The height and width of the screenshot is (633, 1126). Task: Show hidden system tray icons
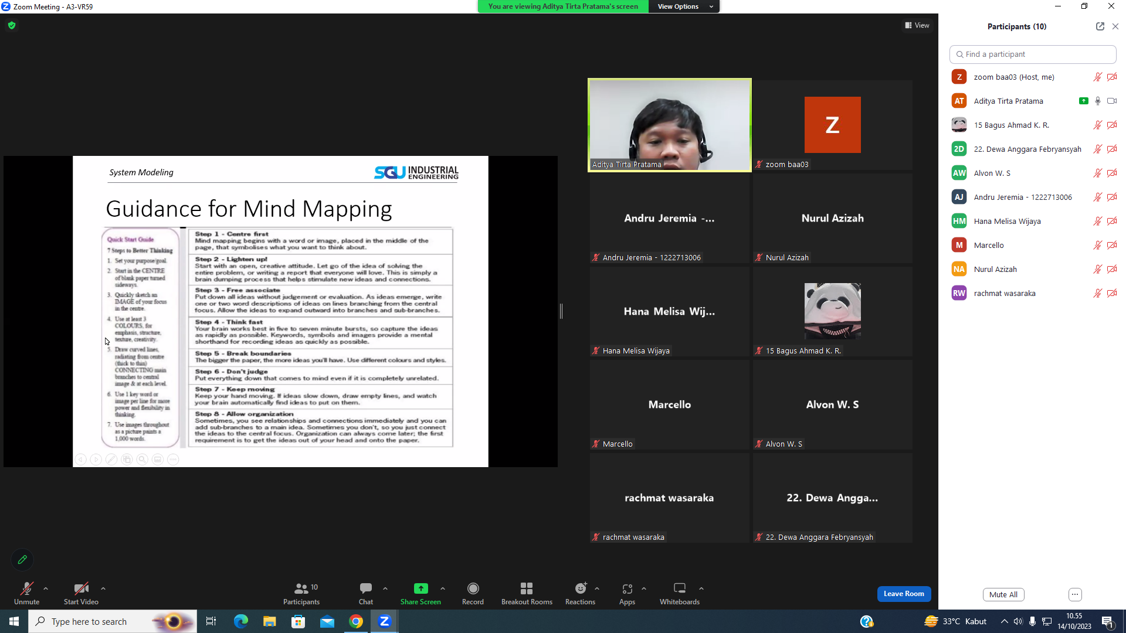coord(1004,621)
